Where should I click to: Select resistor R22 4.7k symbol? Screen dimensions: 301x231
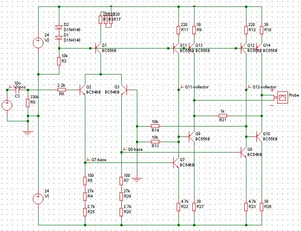(x=178, y=207)
